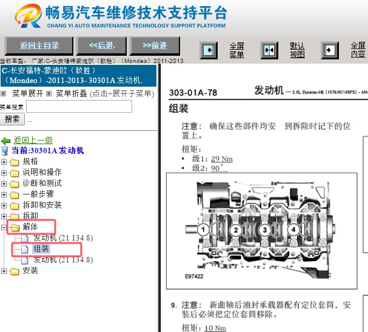This screenshot has height=332, width=368.
Task: Click 菜单展开 to expand all menus
Action: pyautogui.click(x=28, y=94)
